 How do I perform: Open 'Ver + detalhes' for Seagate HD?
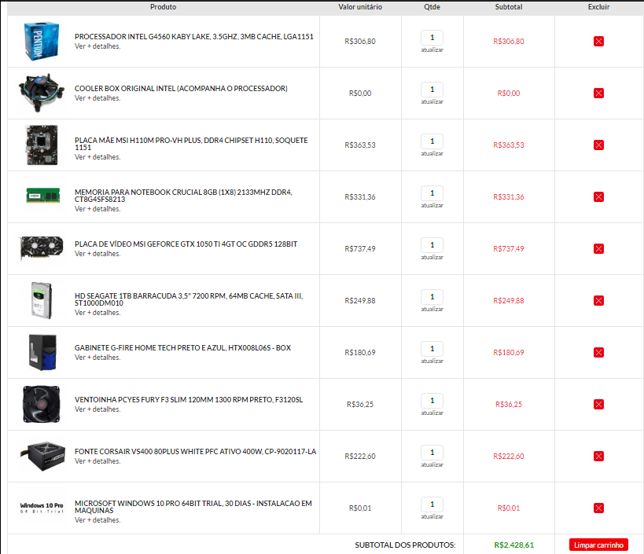[98, 313]
